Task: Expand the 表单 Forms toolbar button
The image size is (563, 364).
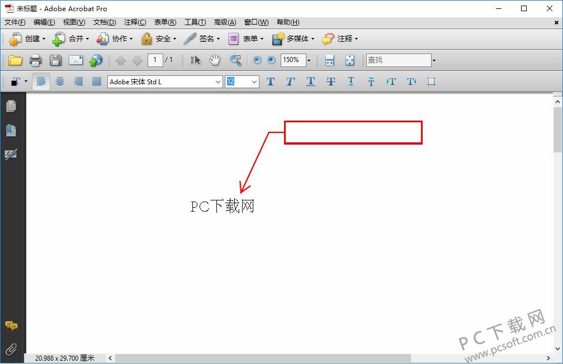Action: pyautogui.click(x=246, y=39)
